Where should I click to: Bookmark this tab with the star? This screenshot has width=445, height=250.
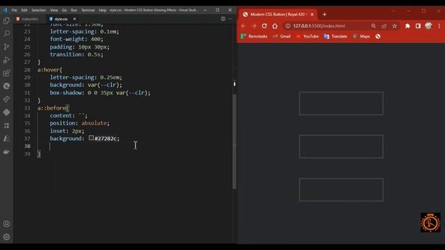[x=394, y=26]
